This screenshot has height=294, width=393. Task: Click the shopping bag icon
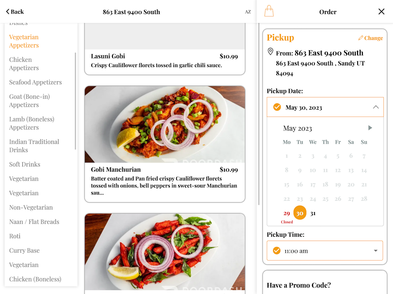point(269,11)
